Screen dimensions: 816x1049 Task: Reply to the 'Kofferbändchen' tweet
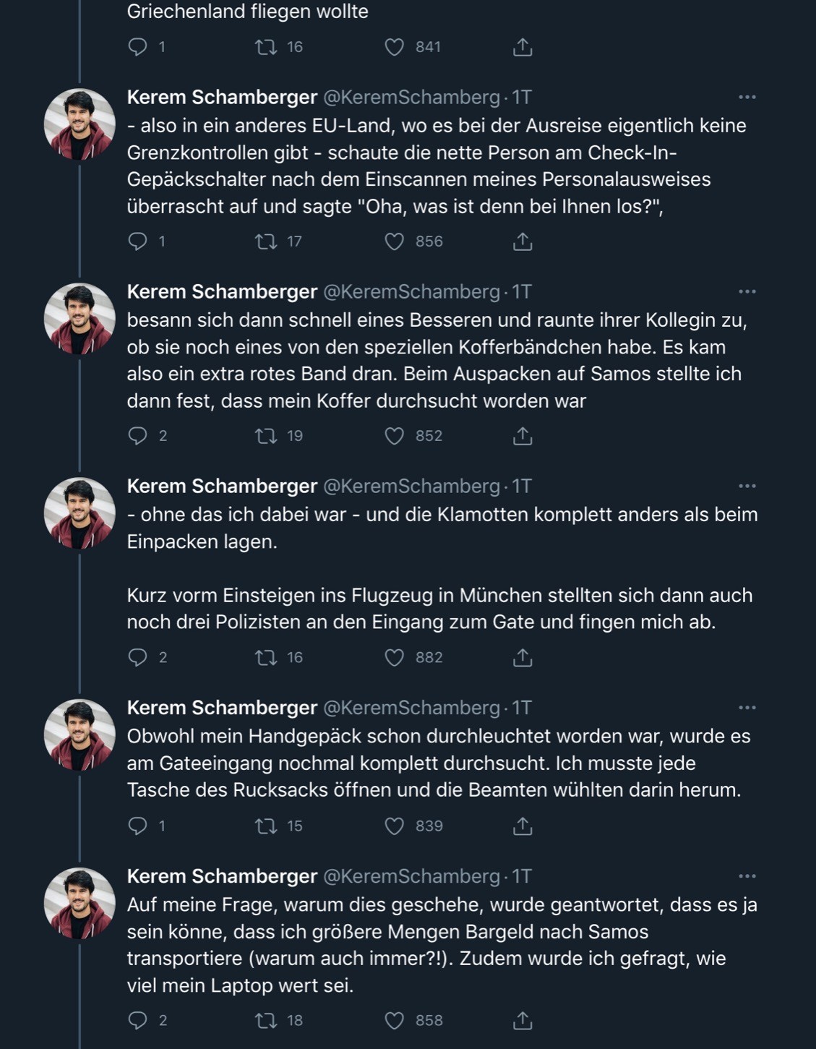[x=137, y=436]
